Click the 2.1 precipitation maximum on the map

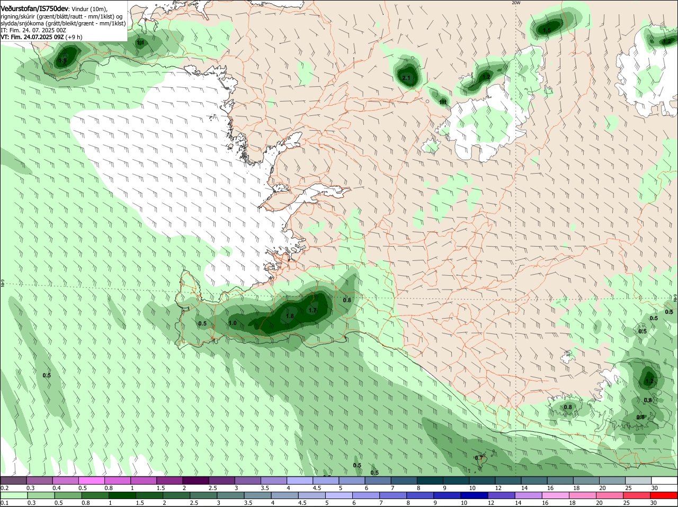(x=407, y=78)
